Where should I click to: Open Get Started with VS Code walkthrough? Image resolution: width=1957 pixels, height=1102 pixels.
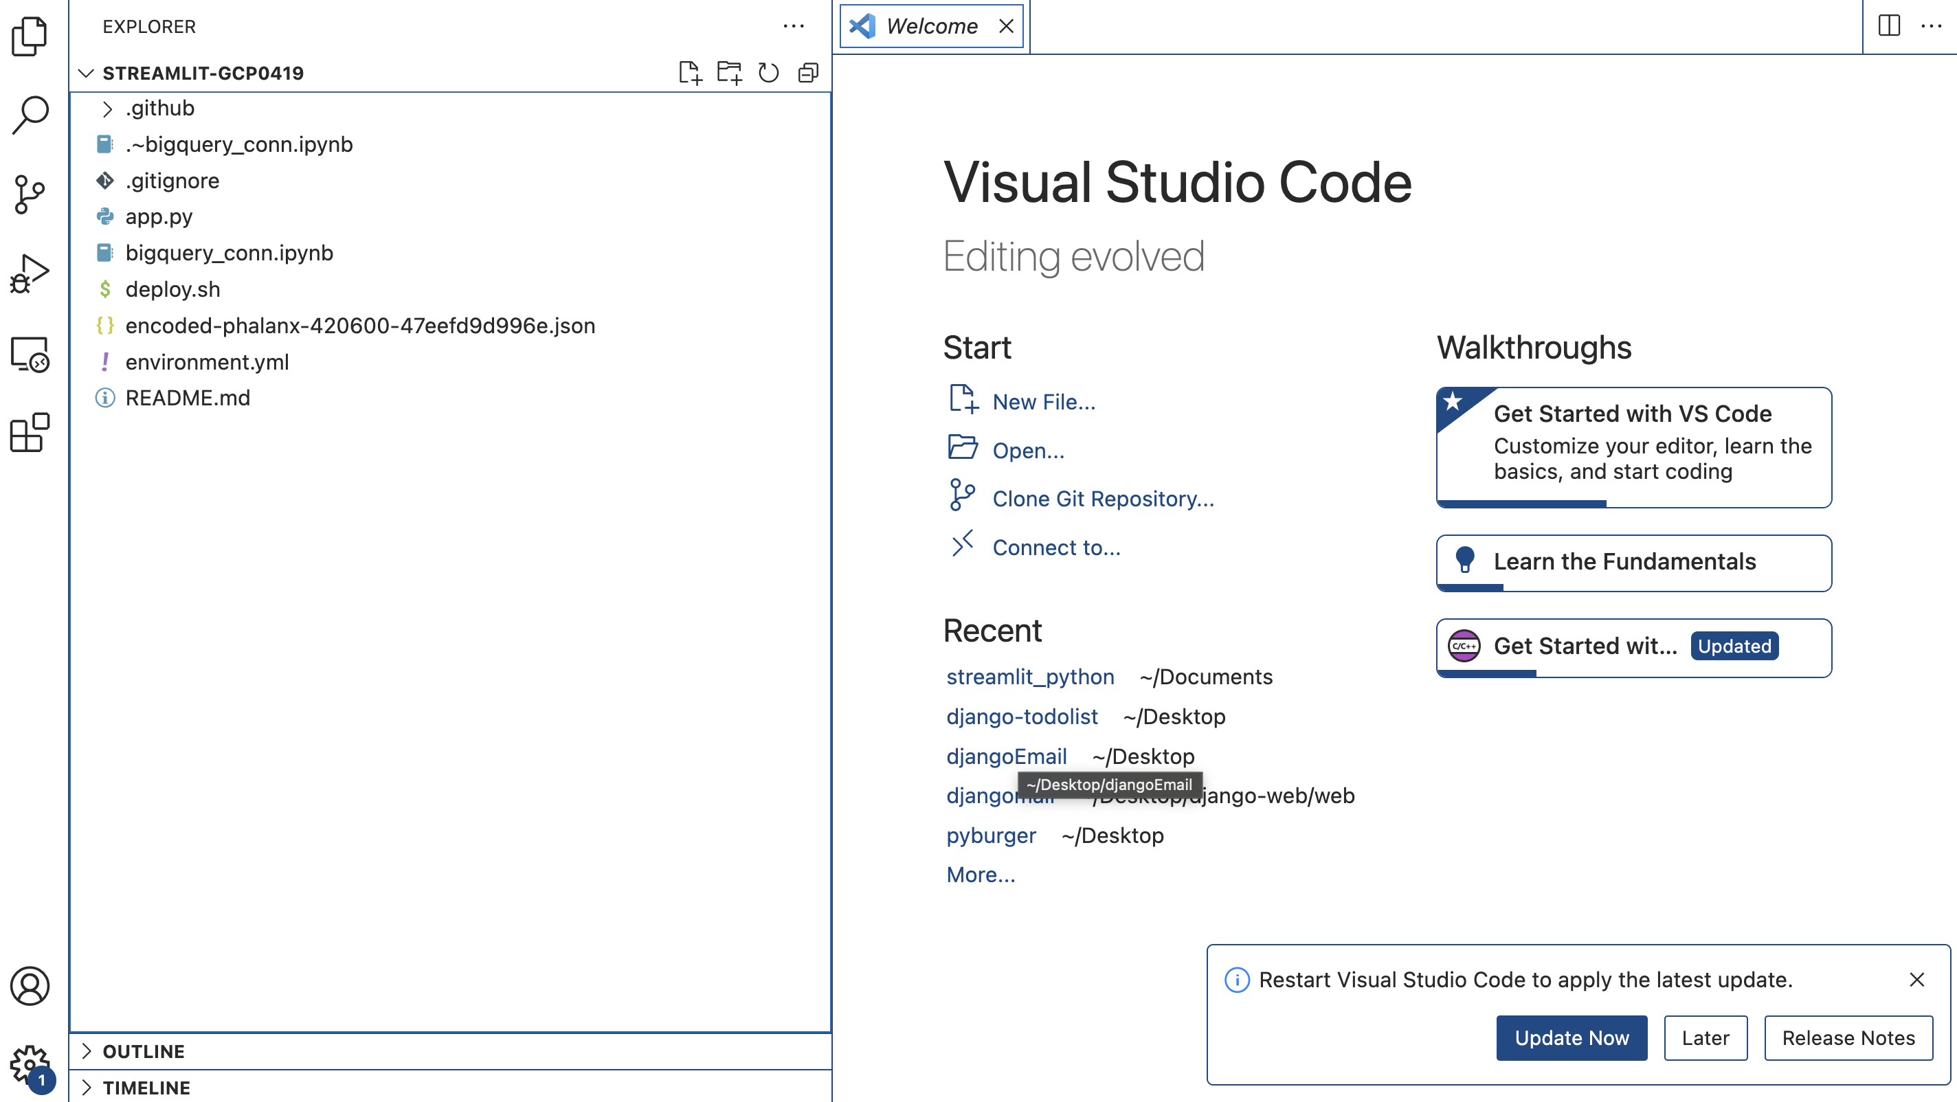(x=1633, y=447)
